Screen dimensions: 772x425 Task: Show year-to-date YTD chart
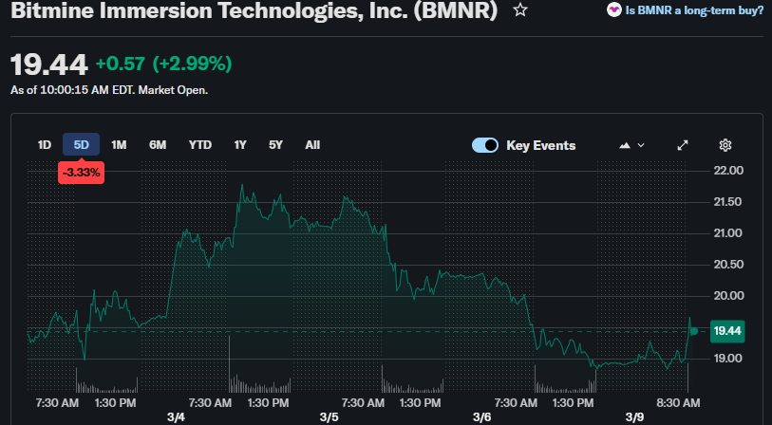tap(200, 145)
